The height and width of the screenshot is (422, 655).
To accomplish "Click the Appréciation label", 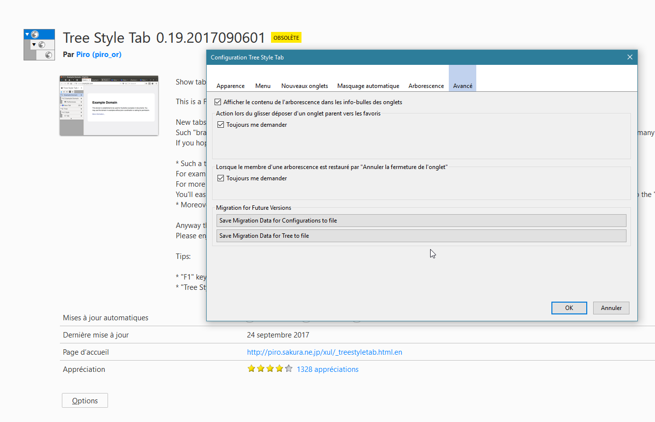I will click(x=84, y=369).
